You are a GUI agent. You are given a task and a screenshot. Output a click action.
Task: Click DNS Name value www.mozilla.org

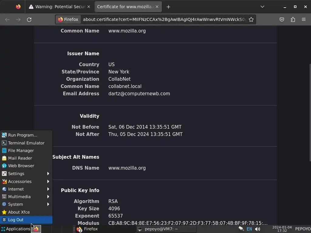127,168
